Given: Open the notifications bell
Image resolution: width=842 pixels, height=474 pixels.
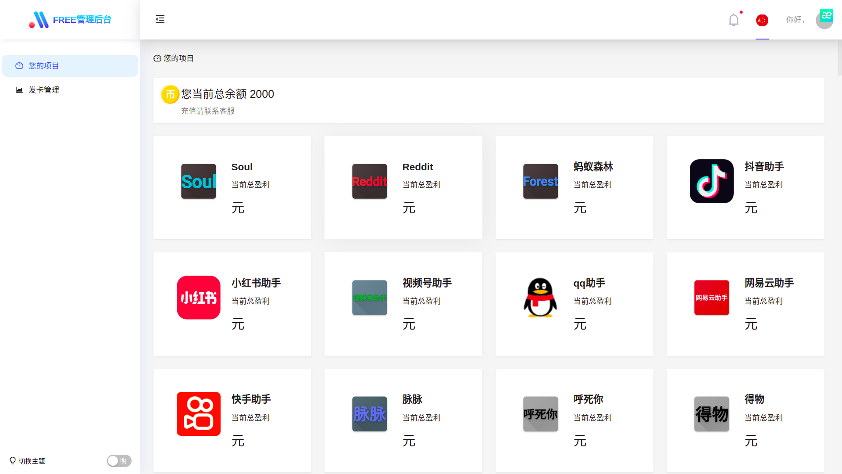Looking at the screenshot, I should (x=734, y=20).
